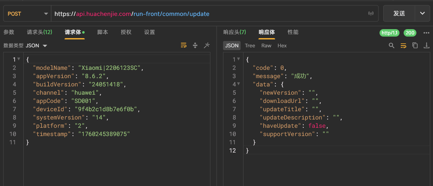Collapse line 1 in request body
This screenshot has width=433, height=186.
[x=19, y=59]
